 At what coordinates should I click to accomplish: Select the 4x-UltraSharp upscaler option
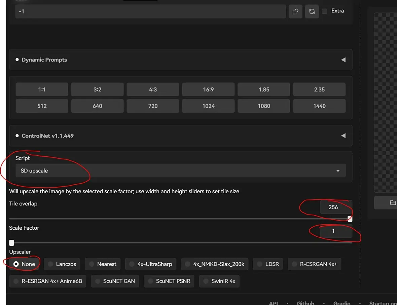(x=151, y=264)
